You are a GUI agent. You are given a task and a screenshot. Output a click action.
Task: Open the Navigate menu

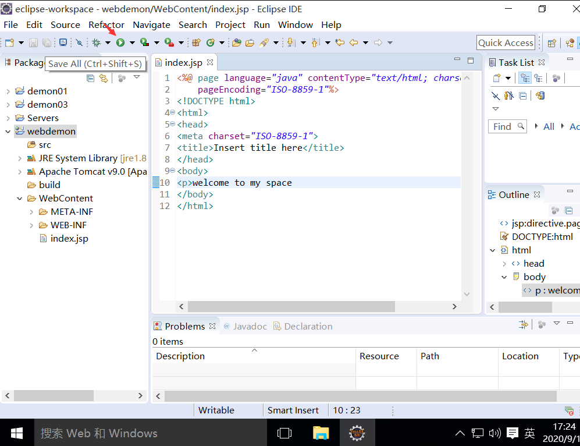coord(152,25)
